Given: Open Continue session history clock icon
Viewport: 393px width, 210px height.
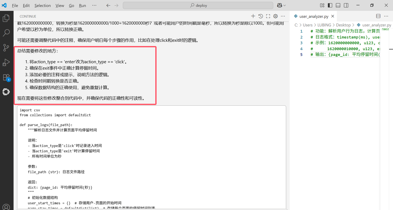Looking at the screenshot, I should pyautogui.click(x=261, y=16).
